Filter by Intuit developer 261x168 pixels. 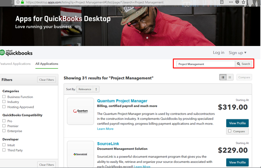point(4,145)
